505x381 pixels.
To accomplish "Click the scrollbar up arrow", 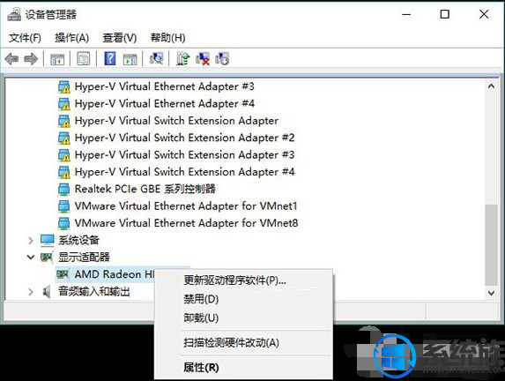I will [x=491, y=86].
